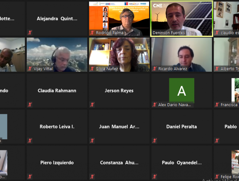Select Silvia Nuñez's video feed
This screenshot has height=181, width=239.
pyautogui.click(x=119, y=55)
